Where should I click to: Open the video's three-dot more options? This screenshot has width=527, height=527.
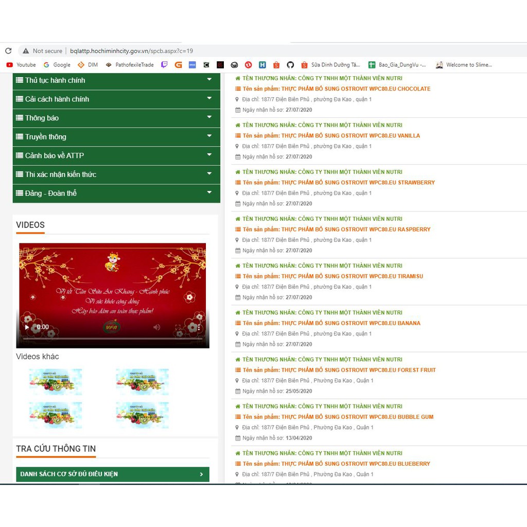(x=199, y=327)
